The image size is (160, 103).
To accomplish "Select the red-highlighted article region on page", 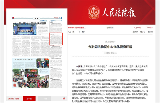I will (x=56, y=39).
